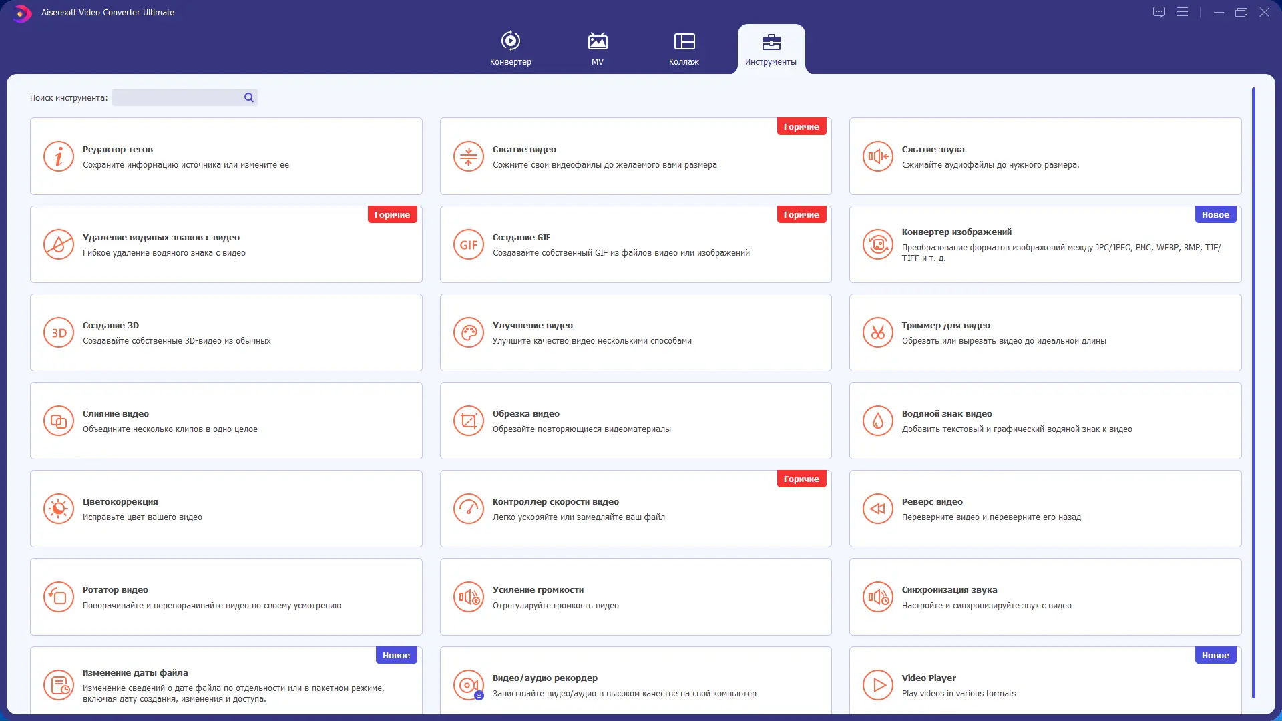Open the hamburger menu in title bar
The height and width of the screenshot is (721, 1282).
coord(1183,13)
